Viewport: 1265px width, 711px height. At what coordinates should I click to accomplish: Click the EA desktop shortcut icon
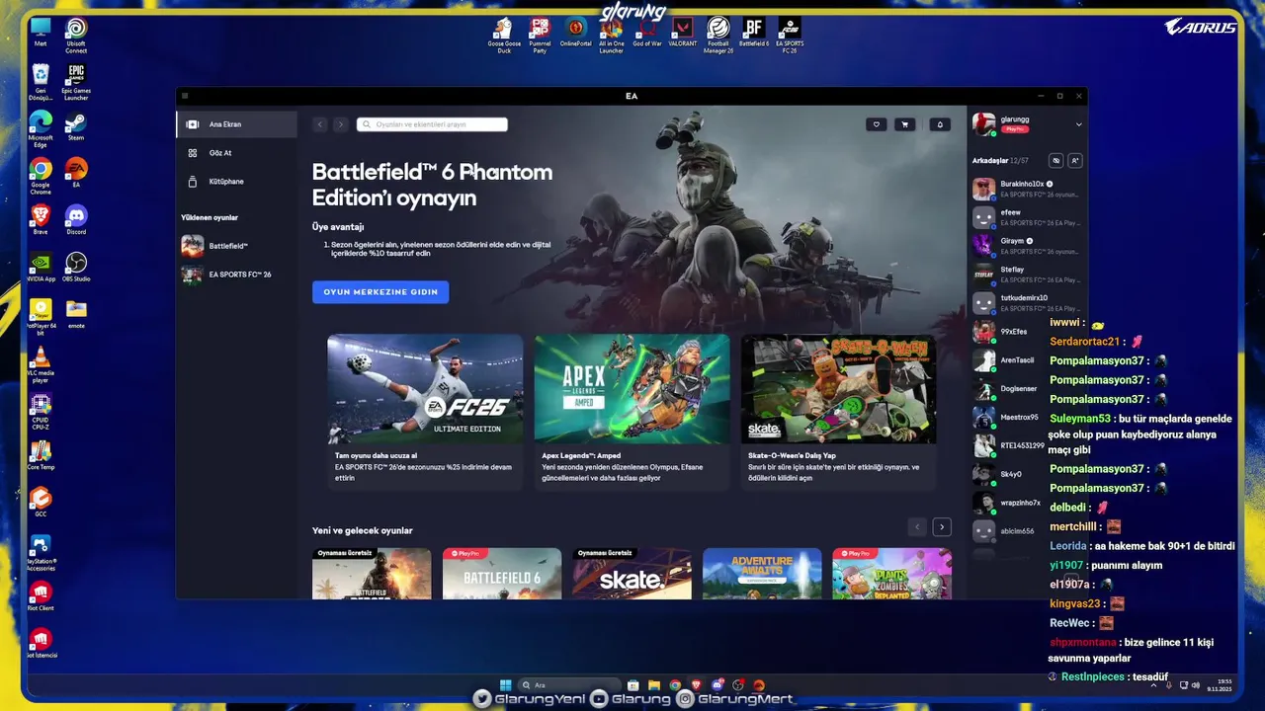[76, 173]
